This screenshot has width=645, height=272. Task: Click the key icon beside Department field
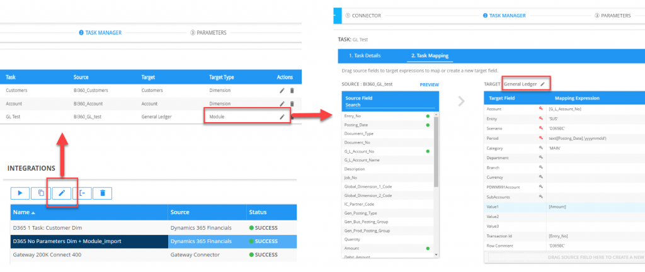click(x=540, y=157)
